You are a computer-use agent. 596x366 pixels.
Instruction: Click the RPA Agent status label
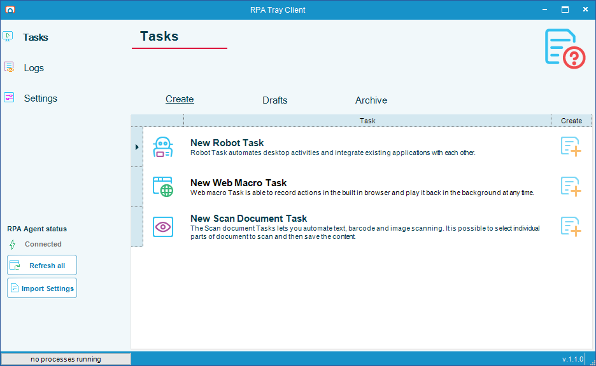point(37,229)
